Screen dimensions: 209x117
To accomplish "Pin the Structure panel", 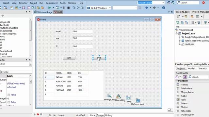I will click(26, 12).
